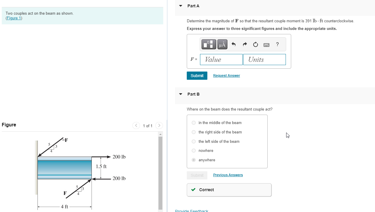Viewport: 375px width, 212px height.
Task: Click the question mark help icon
Action: (x=277, y=44)
